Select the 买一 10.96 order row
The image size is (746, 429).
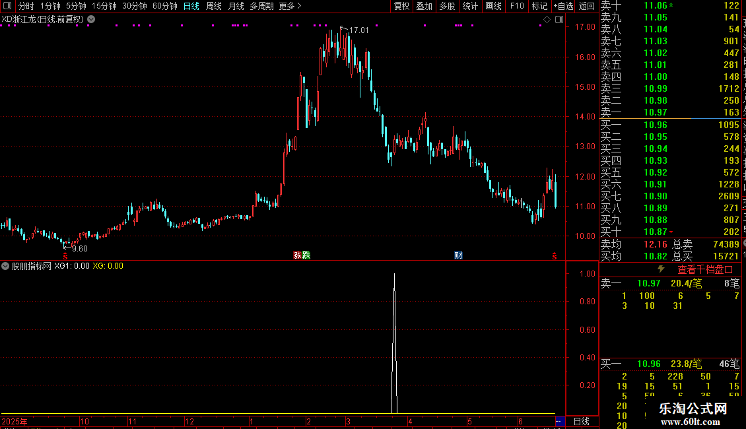click(x=670, y=125)
